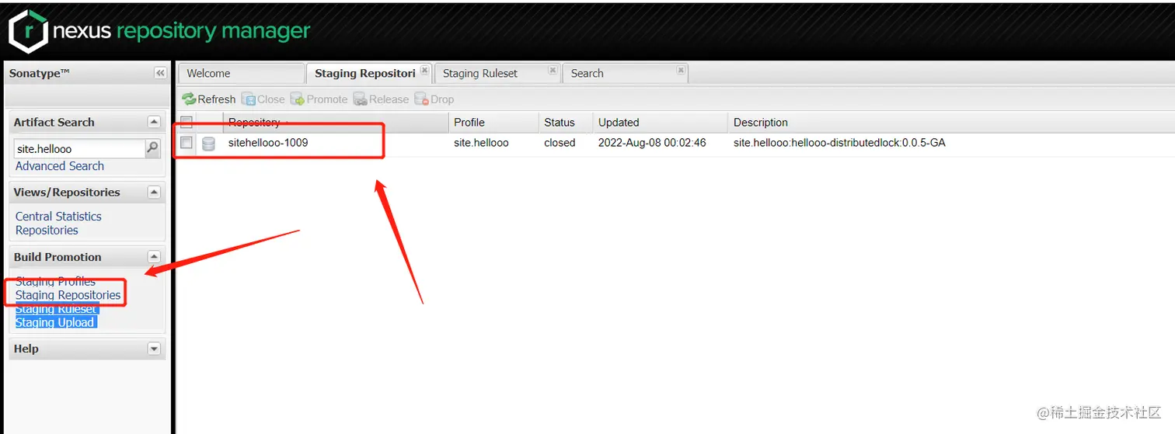Open the Advanced Search link

[x=60, y=166]
